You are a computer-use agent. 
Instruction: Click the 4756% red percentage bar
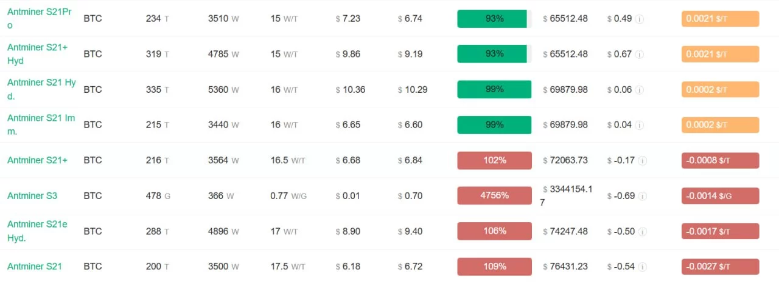pos(494,195)
